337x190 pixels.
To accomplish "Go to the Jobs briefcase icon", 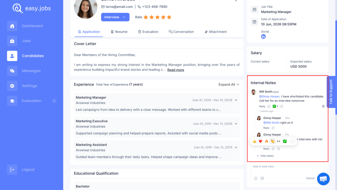I will point(12,41).
